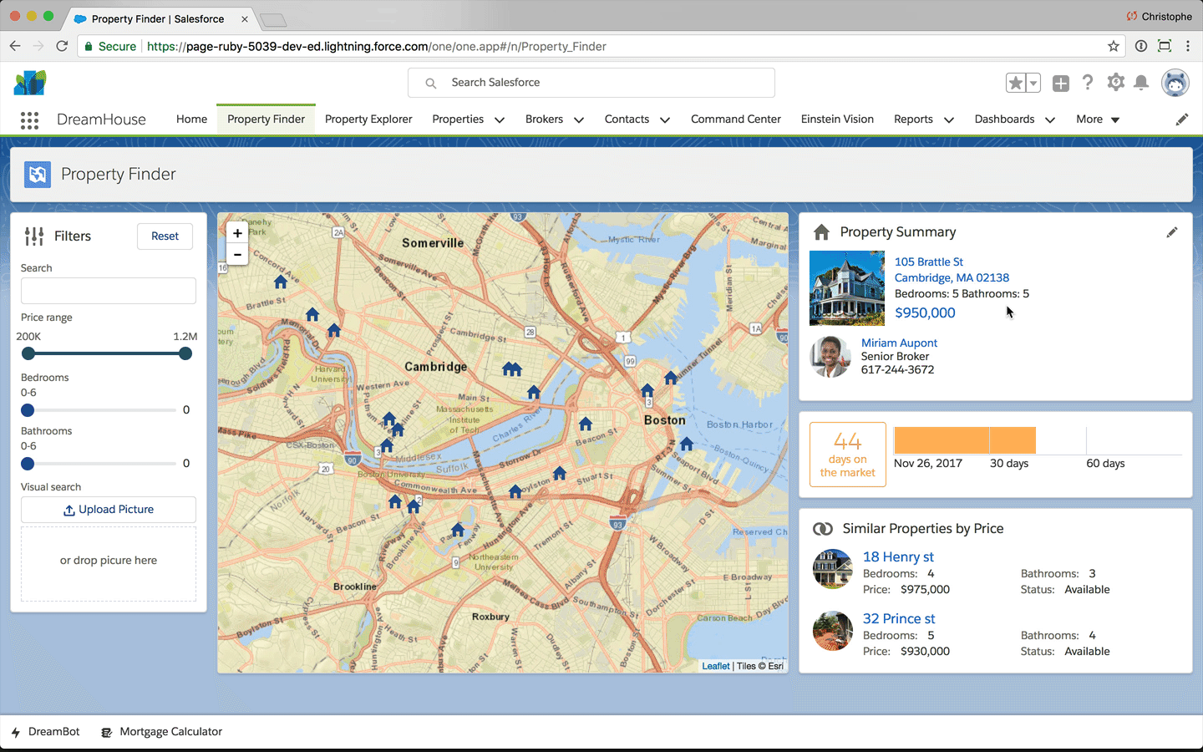This screenshot has height=752, width=1203.
Task: Zoom out of the map with minus button
Action: (x=237, y=254)
